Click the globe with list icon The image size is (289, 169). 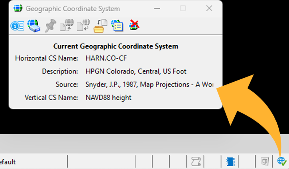coord(117,26)
